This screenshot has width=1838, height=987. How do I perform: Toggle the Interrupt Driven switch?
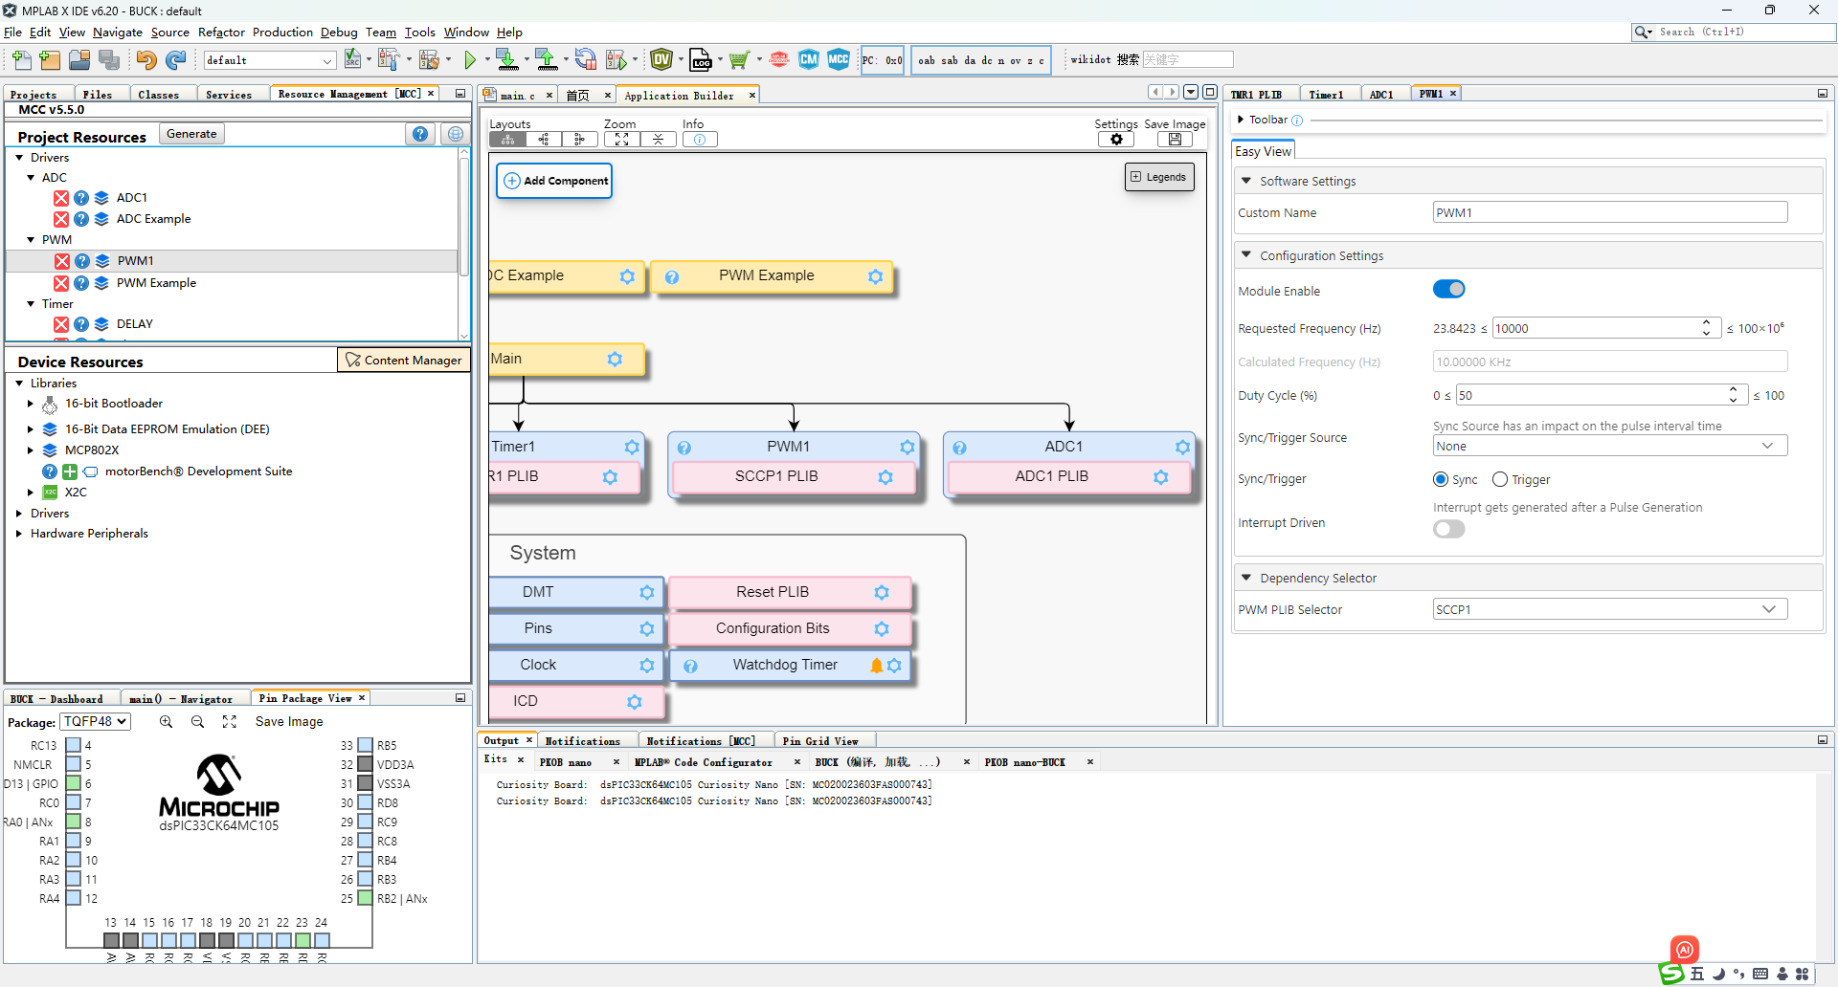(x=1448, y=529)
